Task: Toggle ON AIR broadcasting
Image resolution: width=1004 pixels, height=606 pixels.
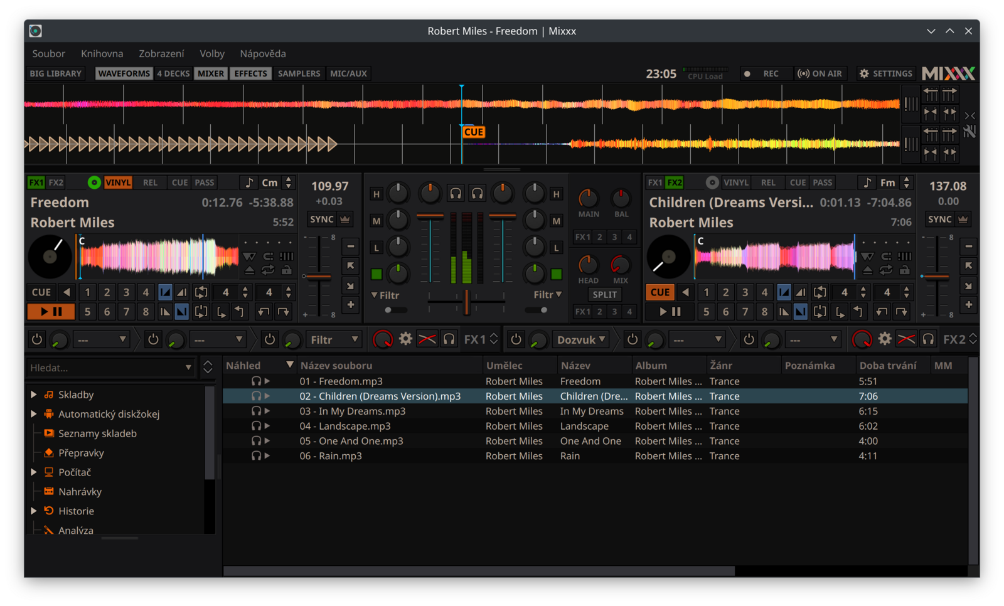Action: point(820,73)
